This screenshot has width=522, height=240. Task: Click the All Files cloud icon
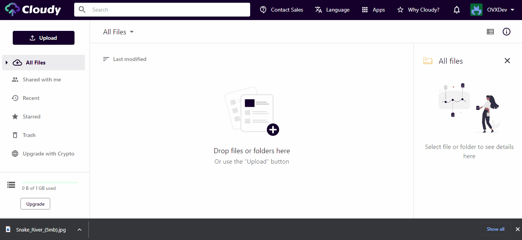pos(17,63)
